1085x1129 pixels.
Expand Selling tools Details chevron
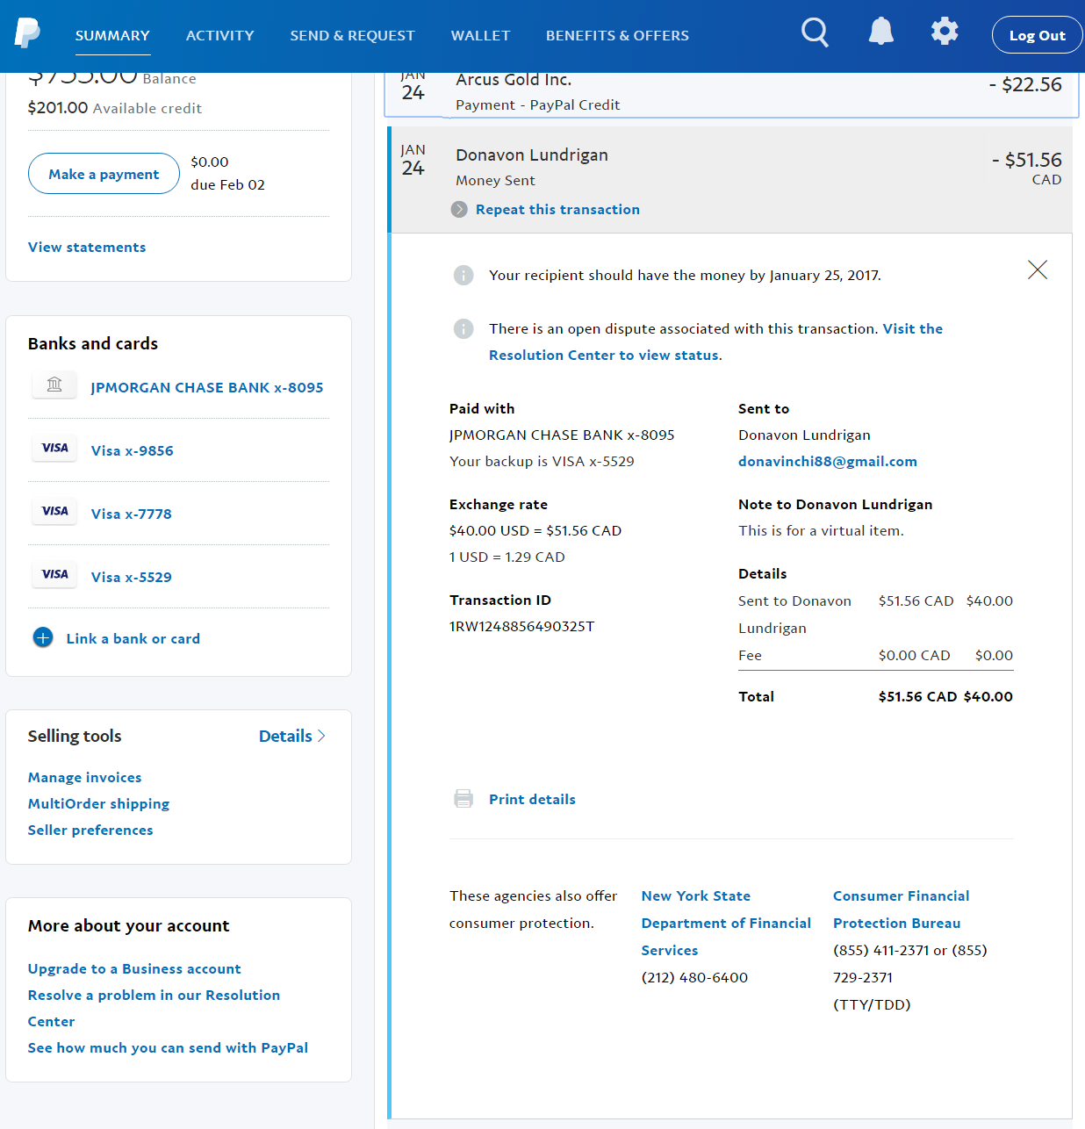click(x=321, y=736)
